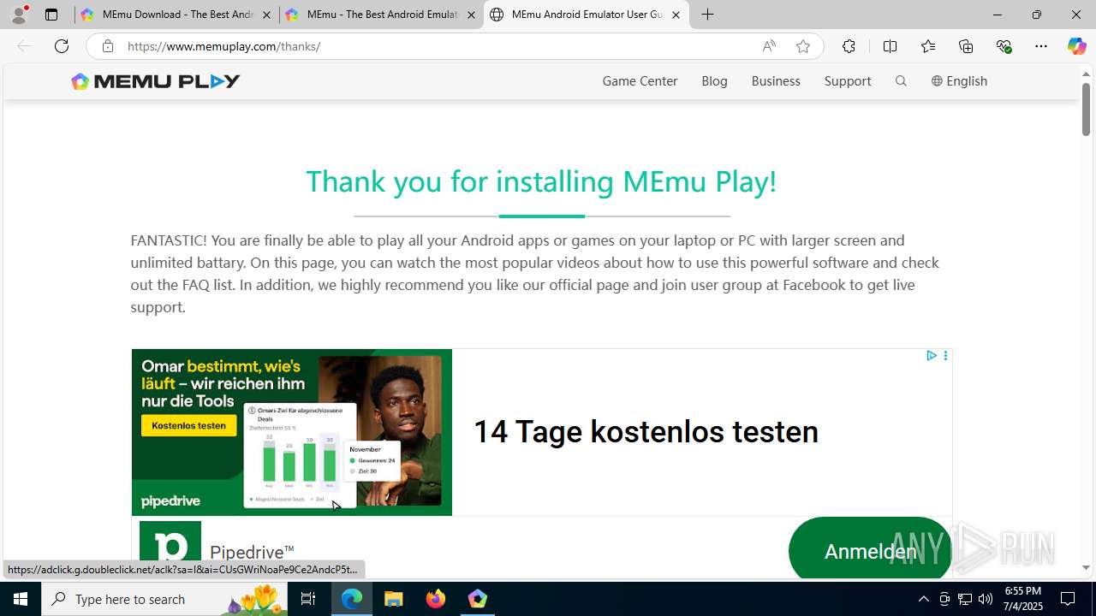Image resolution: width=1096 pixels, height=616 pixels.
Task: Open the Support page
Action: [x=848, y=81]
